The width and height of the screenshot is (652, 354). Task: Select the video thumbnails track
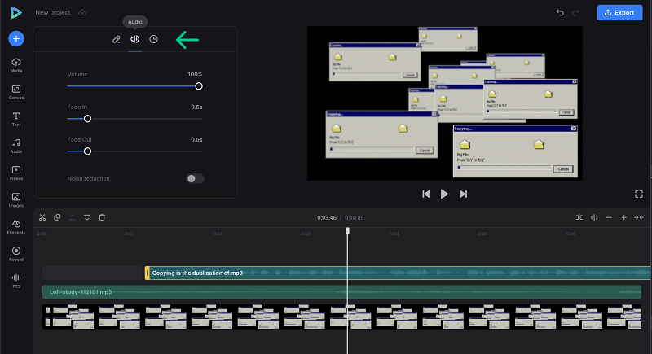tap(341, 317)
